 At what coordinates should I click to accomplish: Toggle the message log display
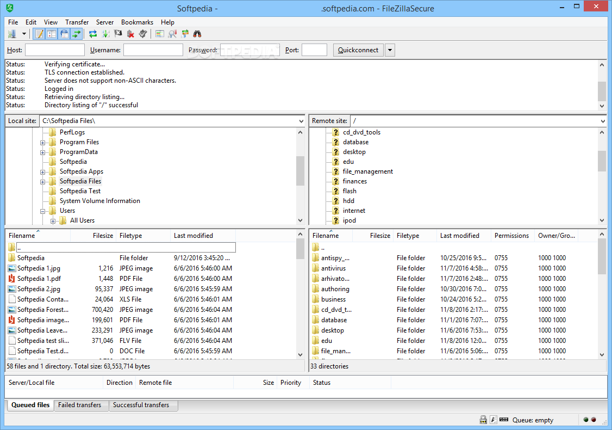tap(39, 34)
